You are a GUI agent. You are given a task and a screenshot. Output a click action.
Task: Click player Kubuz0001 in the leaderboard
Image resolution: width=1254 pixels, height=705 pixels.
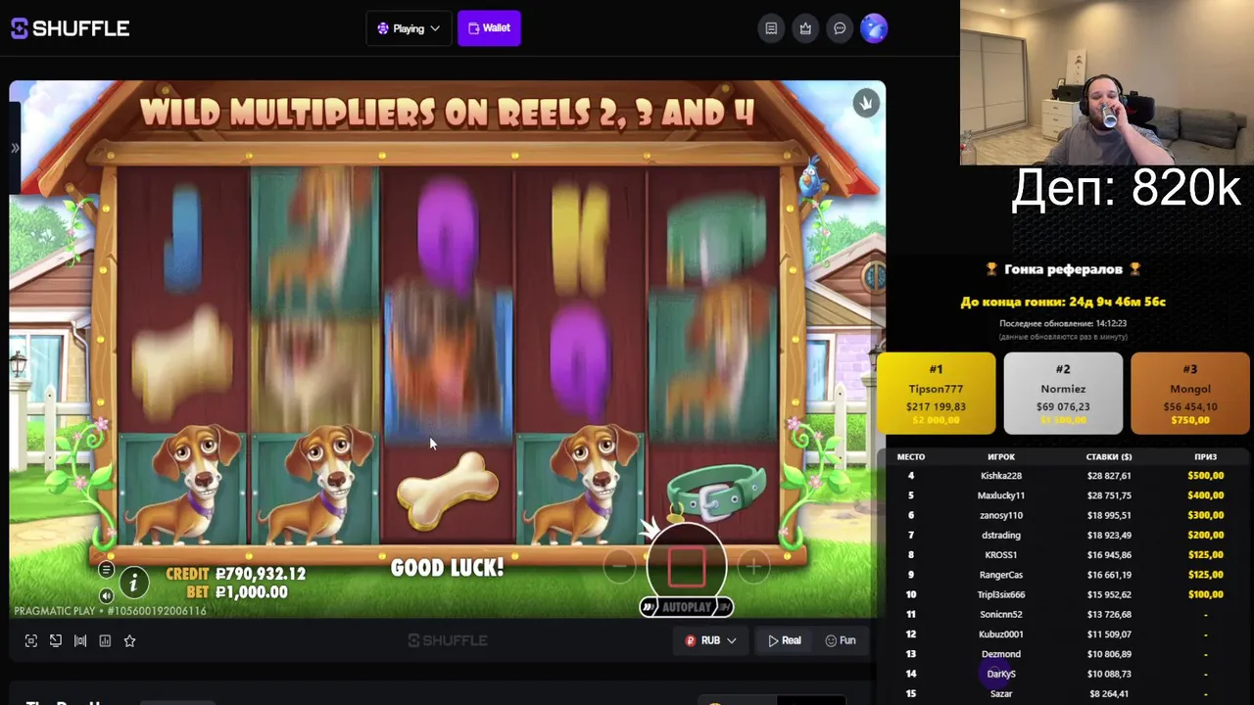point(1000,634)
